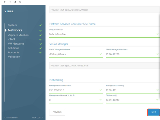This screenshot has width=160, height=120.
Task: Open the VIEW LOG link
Action: coord(36,118)
